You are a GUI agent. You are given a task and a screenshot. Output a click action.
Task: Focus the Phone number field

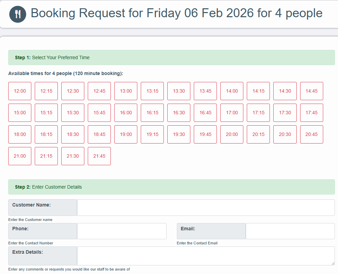(122, 231)
